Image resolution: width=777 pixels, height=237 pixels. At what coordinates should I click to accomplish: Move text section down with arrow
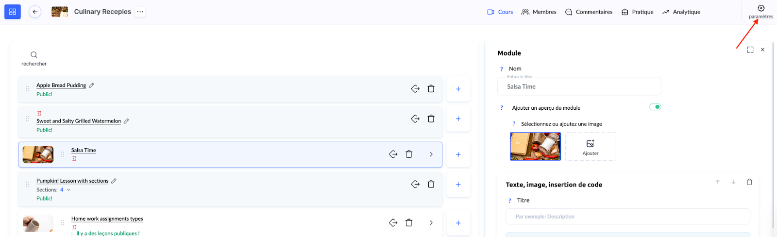coord(733,182)
